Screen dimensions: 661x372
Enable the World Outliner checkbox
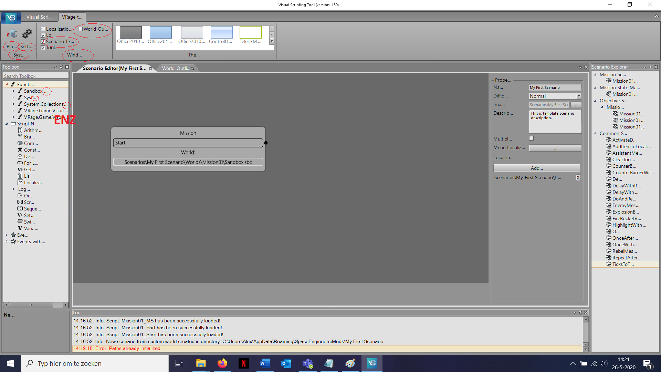point(81,29)
